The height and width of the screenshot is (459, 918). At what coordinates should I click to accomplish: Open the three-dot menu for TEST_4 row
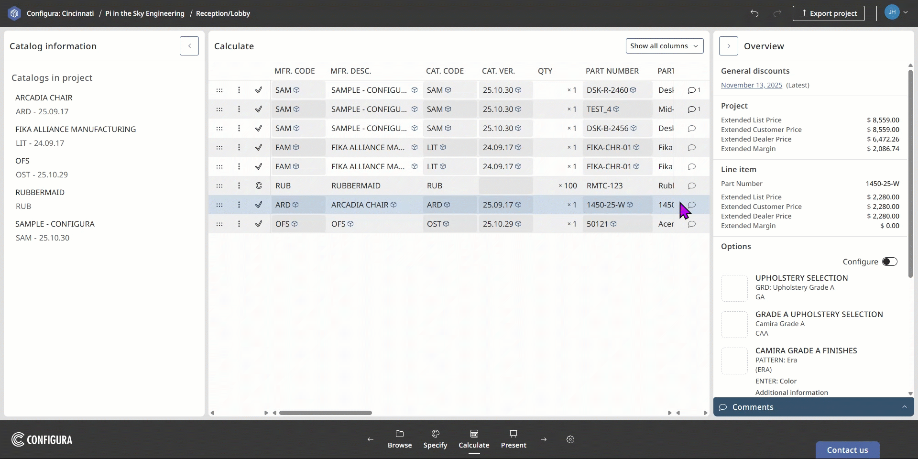click(239, 109)
